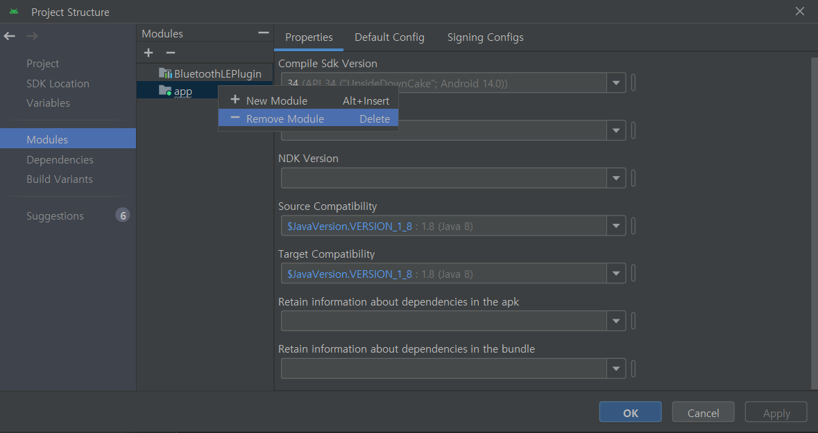Switch to the Signing Configs tab
Viewport: 818px width, 433px height.
point(486,37)
